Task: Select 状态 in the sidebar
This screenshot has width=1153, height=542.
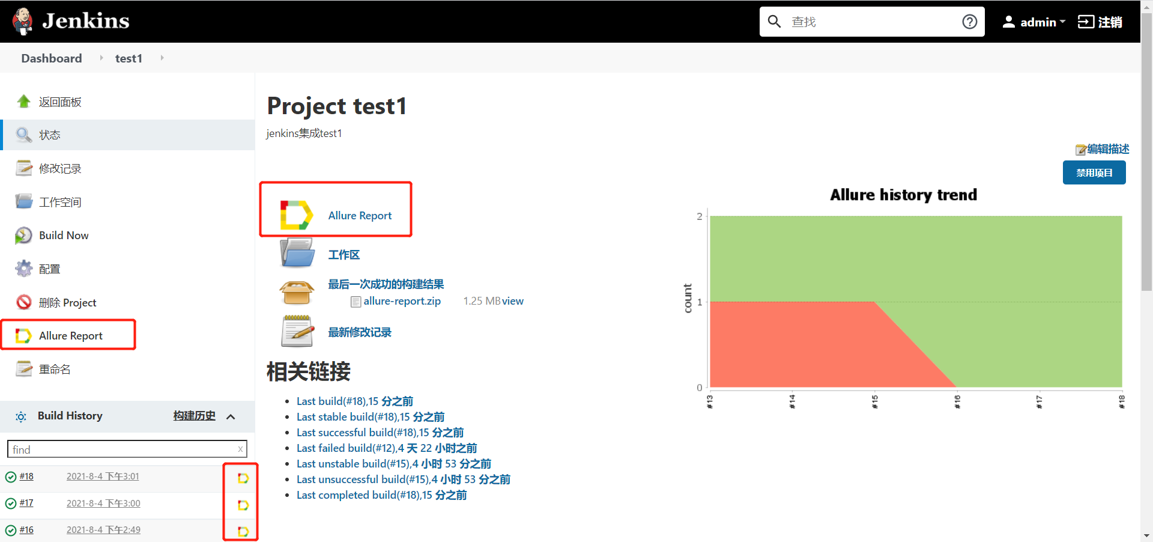Action: (50, 135)
